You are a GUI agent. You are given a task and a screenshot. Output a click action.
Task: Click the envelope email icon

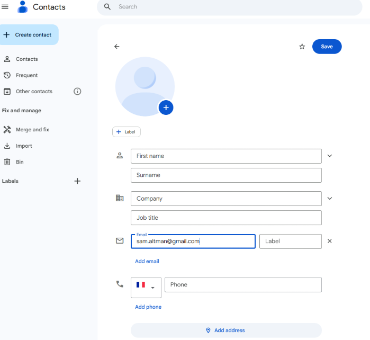click(x=120, y=240)
